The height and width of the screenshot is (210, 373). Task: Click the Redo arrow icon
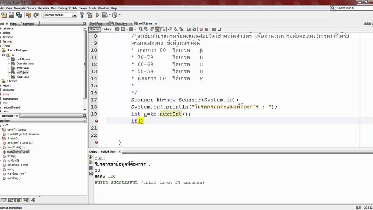coord(36,15)
